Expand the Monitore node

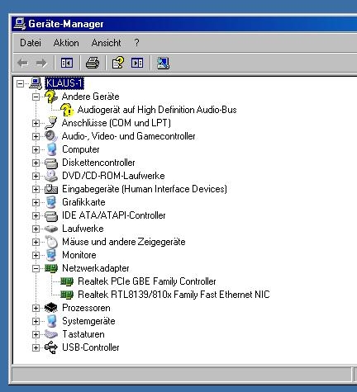36,255
